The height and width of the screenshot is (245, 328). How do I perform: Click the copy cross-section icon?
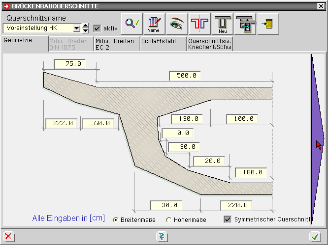pyautogui.click(x=245, y=24)
